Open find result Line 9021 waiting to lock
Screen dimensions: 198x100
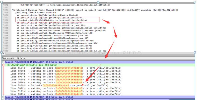point(66,94)
